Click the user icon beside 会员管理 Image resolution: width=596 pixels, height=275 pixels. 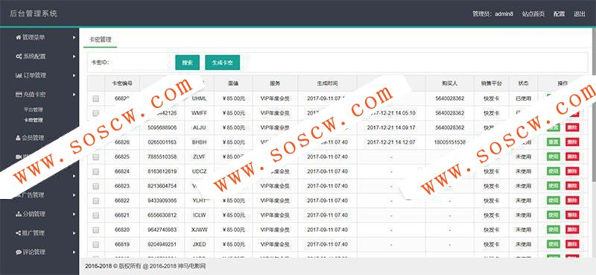coord(18,138)
